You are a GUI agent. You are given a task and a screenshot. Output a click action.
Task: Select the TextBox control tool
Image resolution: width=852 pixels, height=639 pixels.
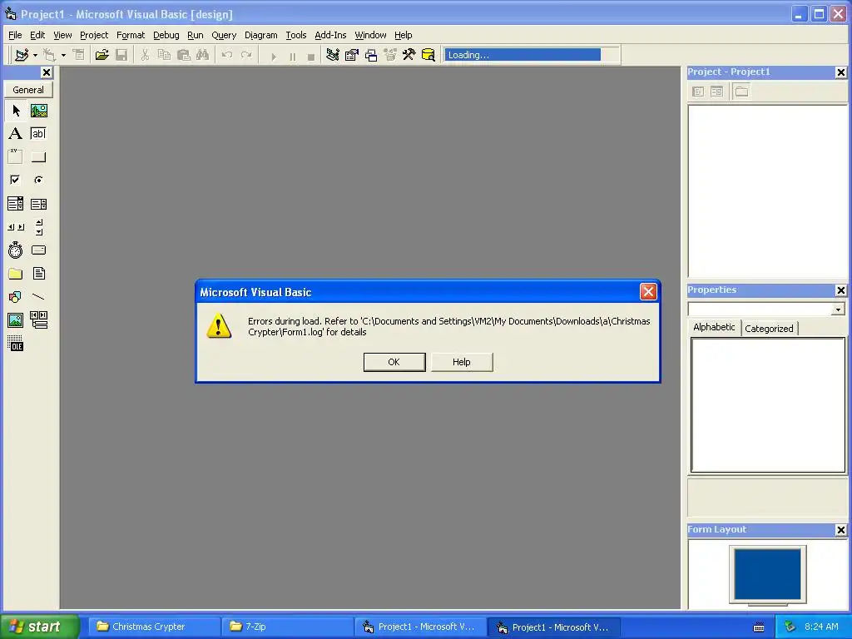(38, 134)
